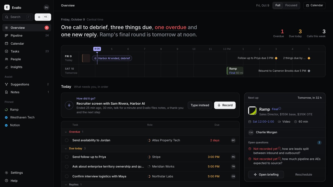Click Charlie Morgan's CM avatar

pos(251,132)
